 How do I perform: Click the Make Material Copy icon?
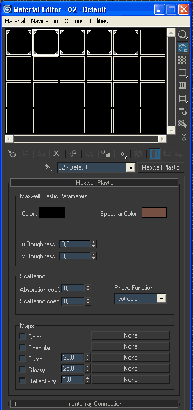73,154
